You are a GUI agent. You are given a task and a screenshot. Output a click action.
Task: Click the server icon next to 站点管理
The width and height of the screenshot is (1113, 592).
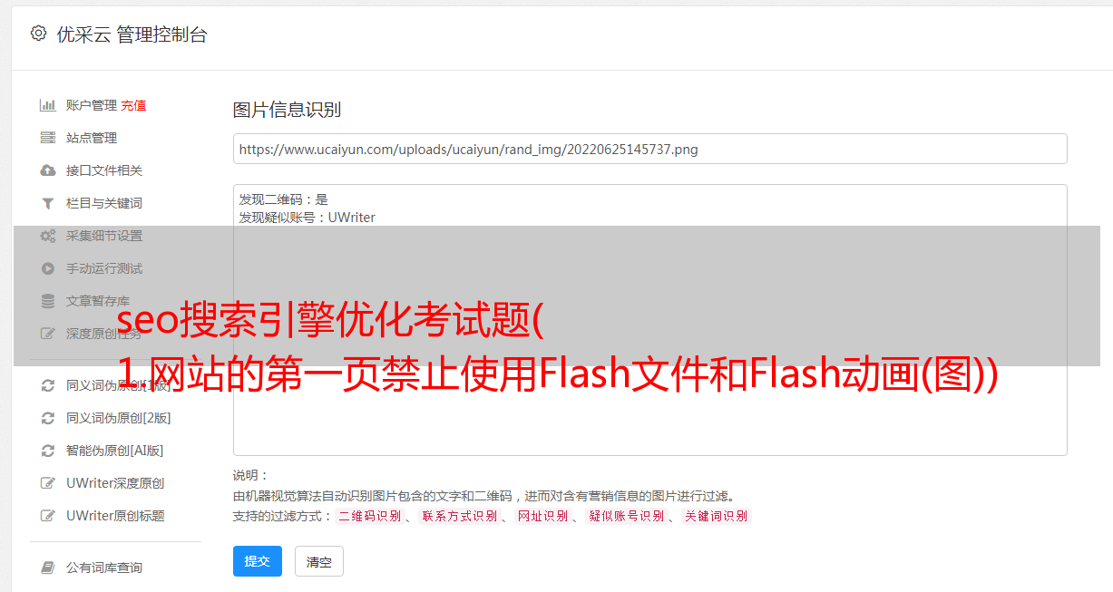[48, 138]
